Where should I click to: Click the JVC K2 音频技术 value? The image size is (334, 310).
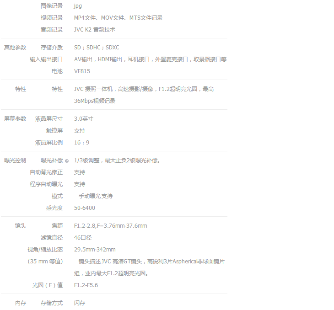click(x=95, y=30)
